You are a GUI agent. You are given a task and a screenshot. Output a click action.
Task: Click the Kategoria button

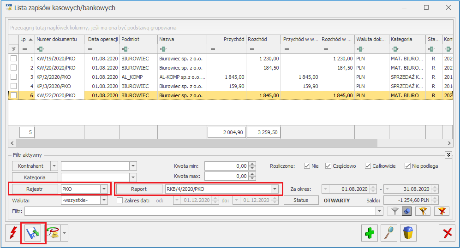35,177
